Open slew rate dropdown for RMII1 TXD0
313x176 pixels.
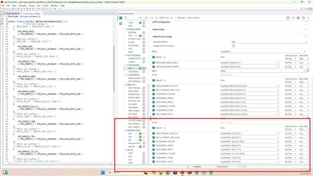[x=304, y=157]
